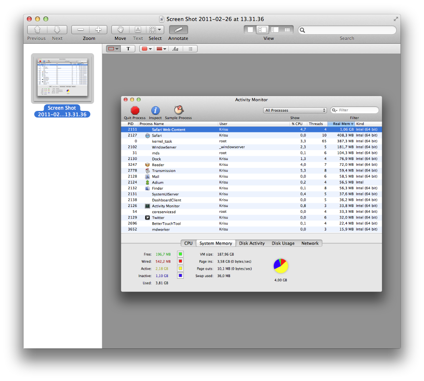Select the Safari Web Content row
This screenshot has height=381, width=424.
(x=252, y=129)
